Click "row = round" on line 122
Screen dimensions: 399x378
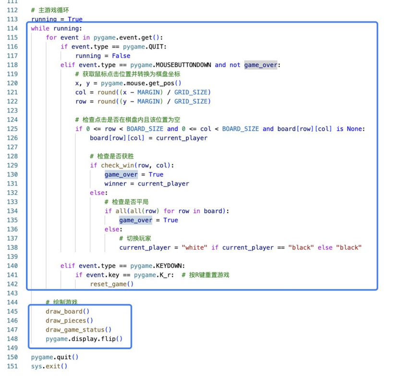(x=96, y=102)
